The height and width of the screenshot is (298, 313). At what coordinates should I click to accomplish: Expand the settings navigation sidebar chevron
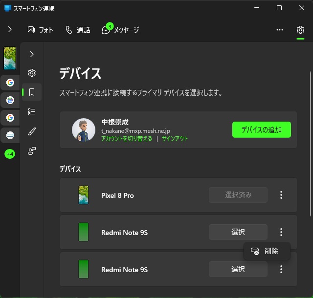click(32, 54)
